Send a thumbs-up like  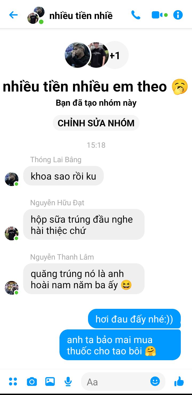(179, 381)
